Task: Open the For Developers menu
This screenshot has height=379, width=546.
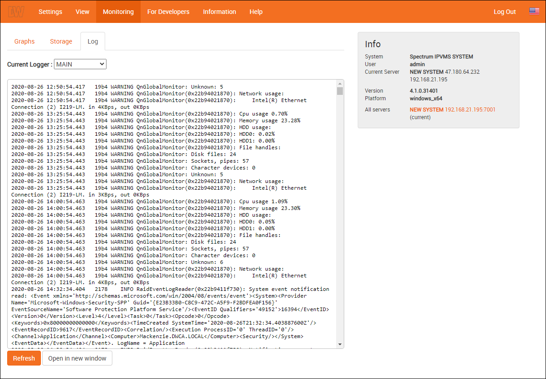Action: point(168,12)
